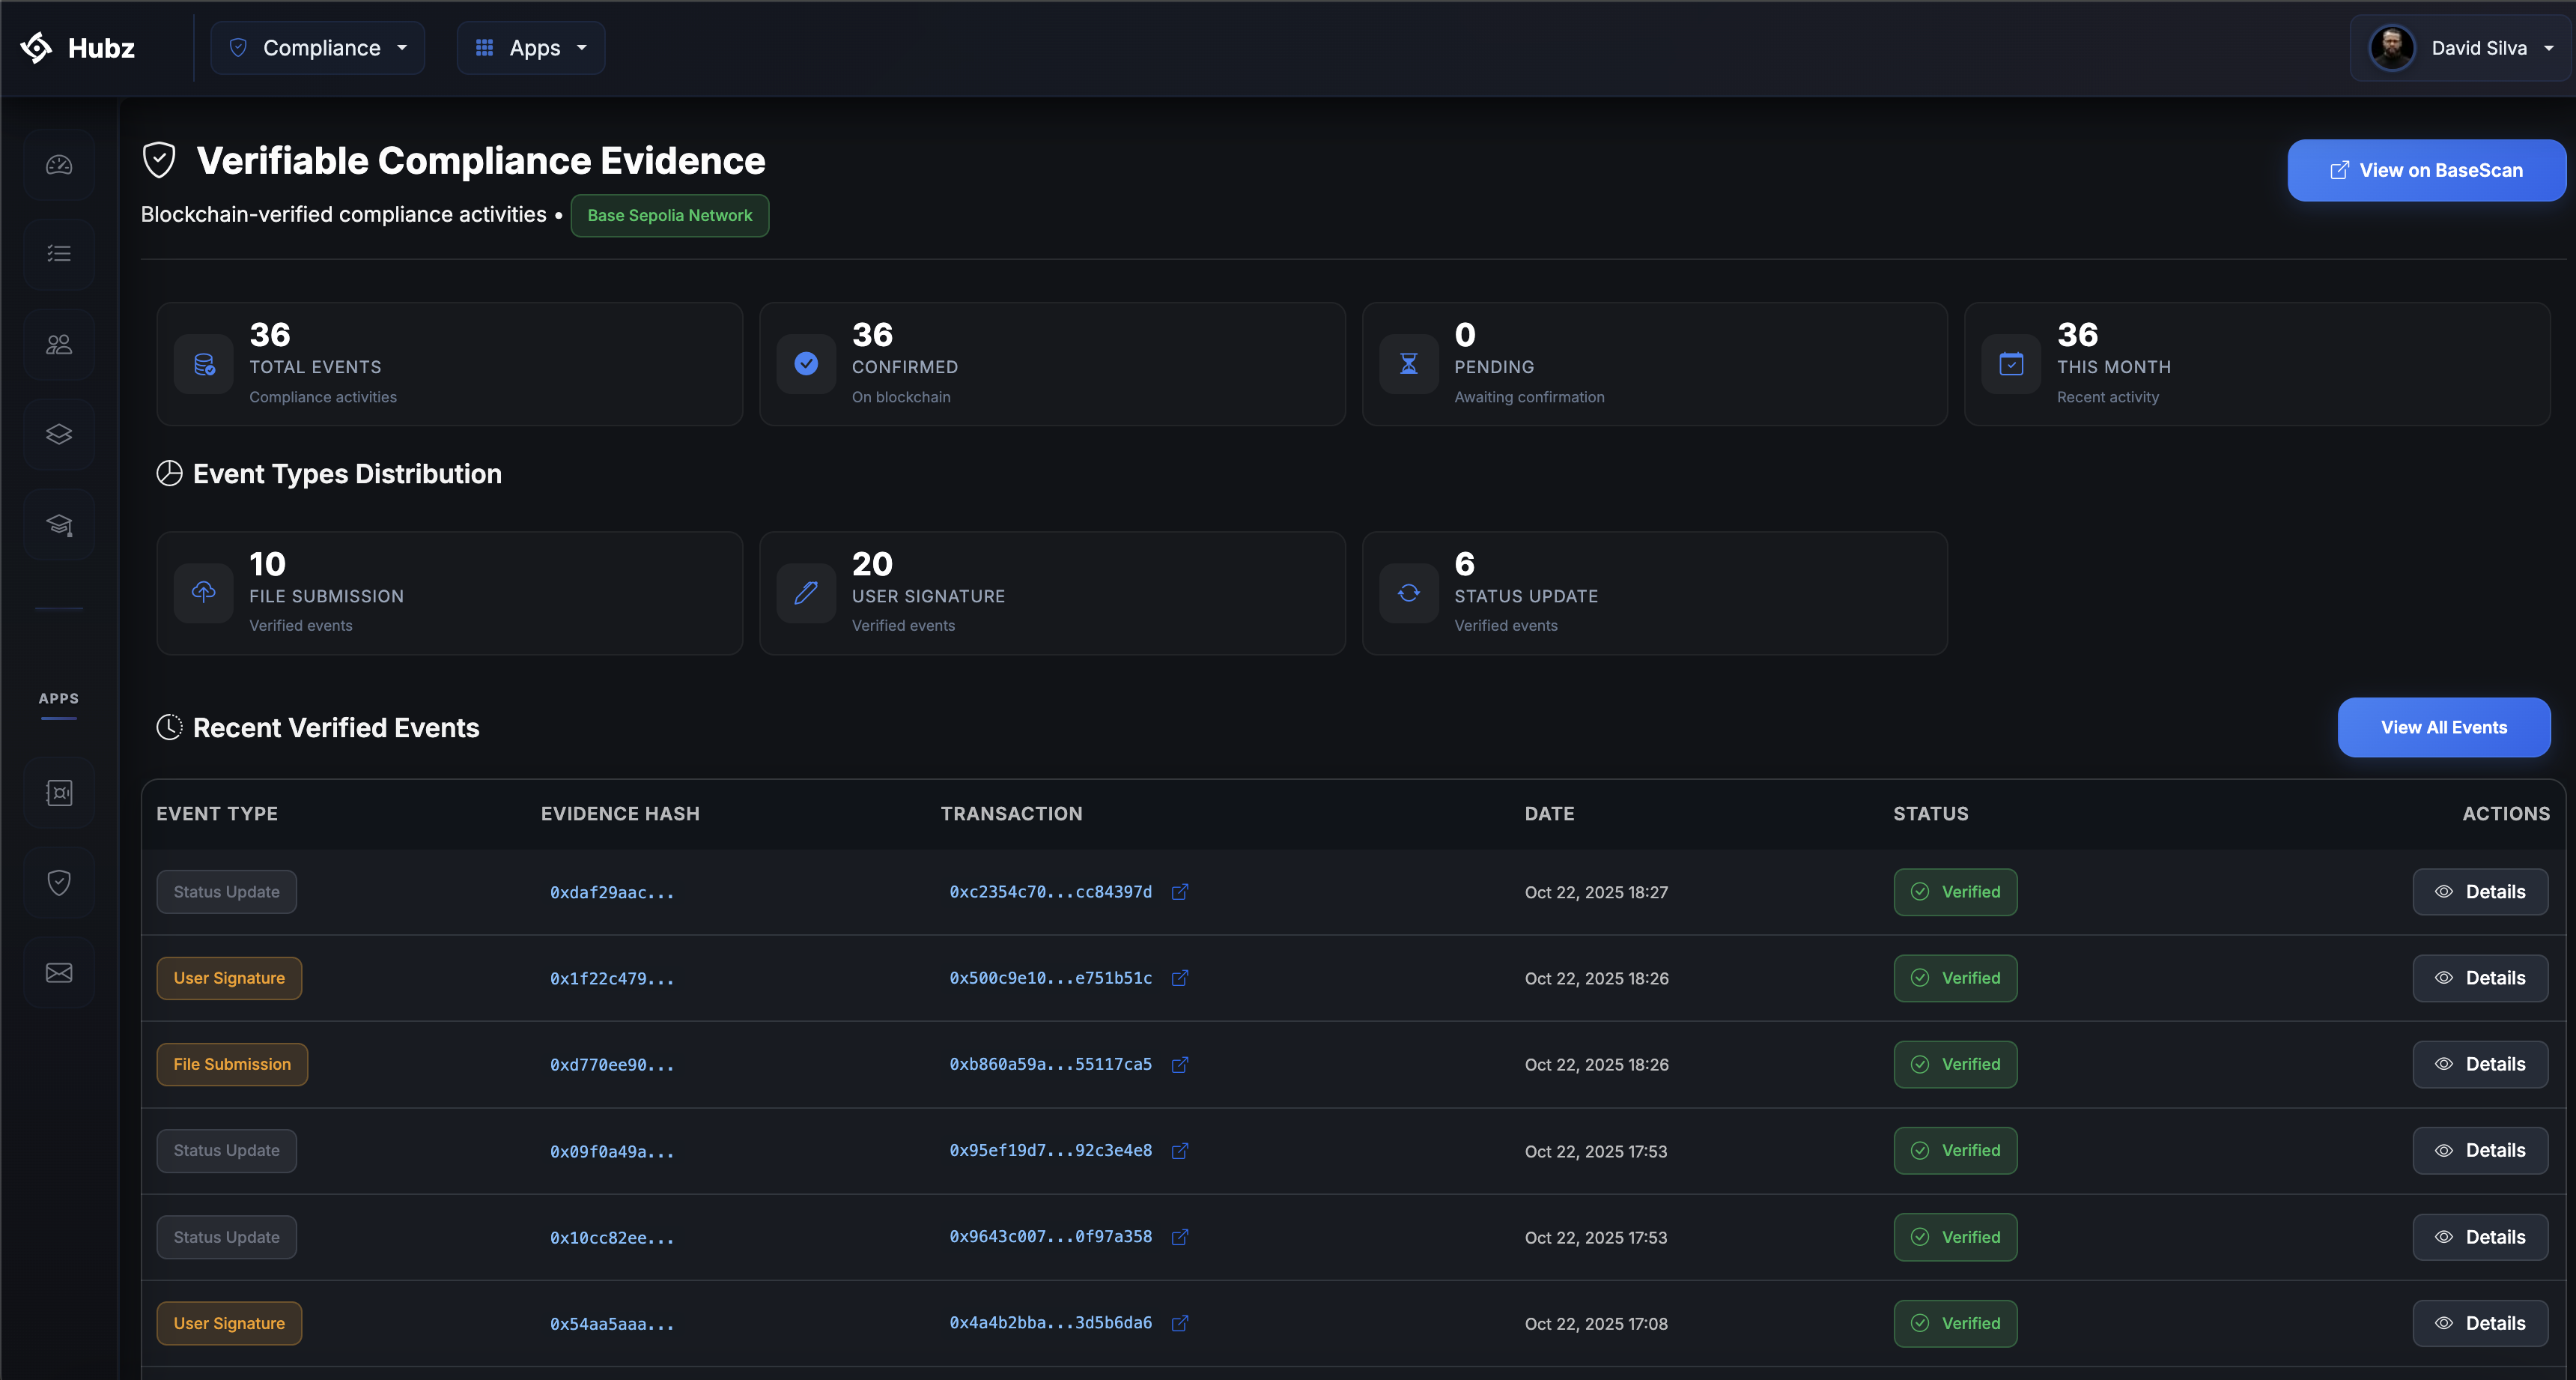Select the Base Sepolia Network badge
This screenshot has width=2576, height=1380.
(669, 215)
